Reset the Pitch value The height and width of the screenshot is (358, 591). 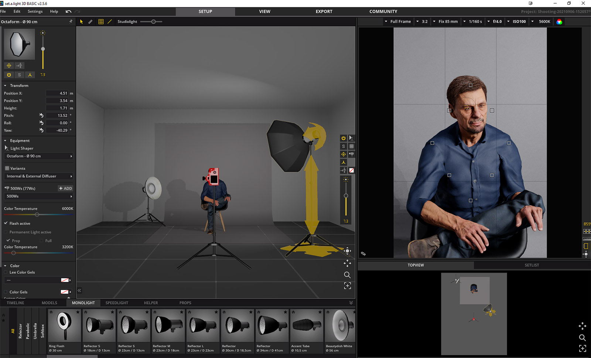pos(41,115)
